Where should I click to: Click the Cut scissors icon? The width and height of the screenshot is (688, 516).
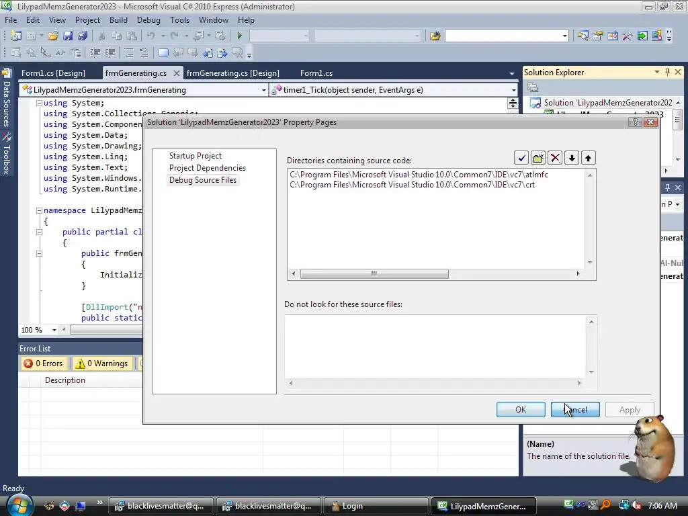click(101, 36)
